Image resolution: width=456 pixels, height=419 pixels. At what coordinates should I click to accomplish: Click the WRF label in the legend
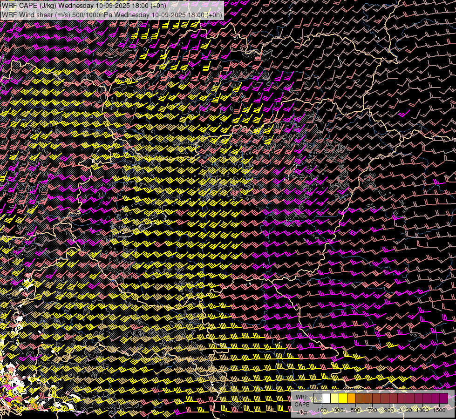[302, 397]
